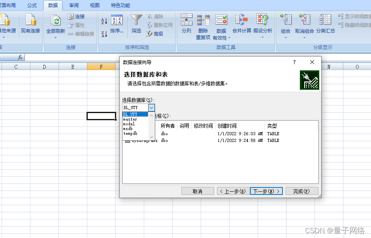The image size is (371, 238).
Task: Select tempdb in database list
Action: tap(136, 133)
